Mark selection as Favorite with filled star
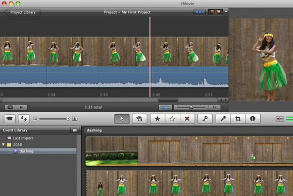The height and width of the screenshot is (196, 293). [x=158, y=119]
